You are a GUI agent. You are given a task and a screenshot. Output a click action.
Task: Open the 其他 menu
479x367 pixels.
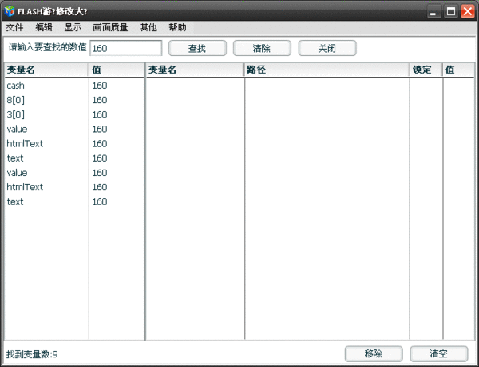(x=148, y=27)
